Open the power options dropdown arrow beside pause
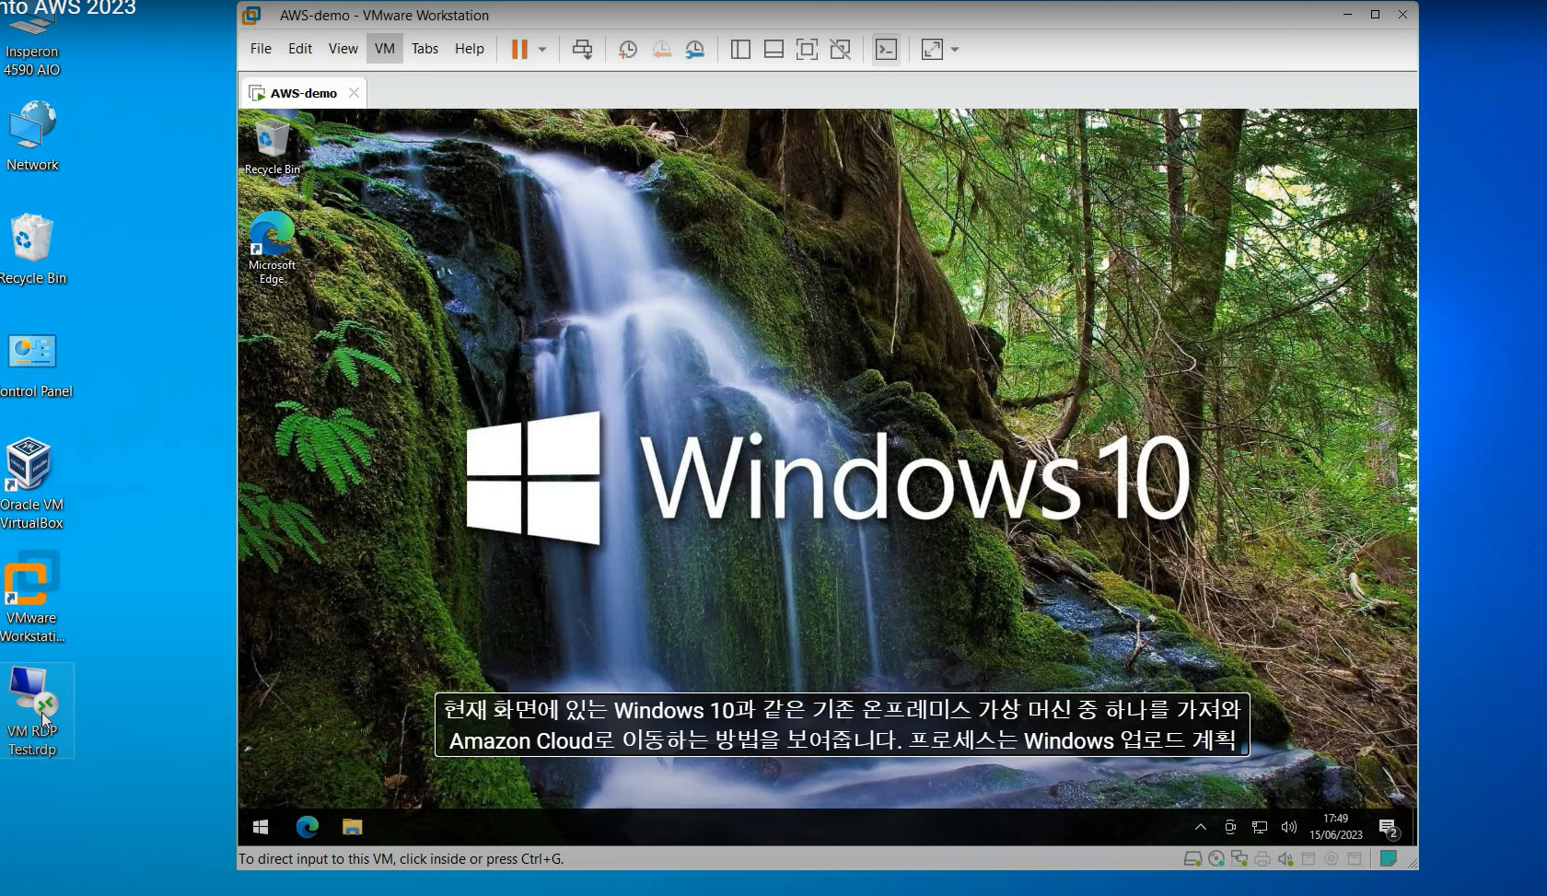The image size is (1547, 896). tap(542, 50)
